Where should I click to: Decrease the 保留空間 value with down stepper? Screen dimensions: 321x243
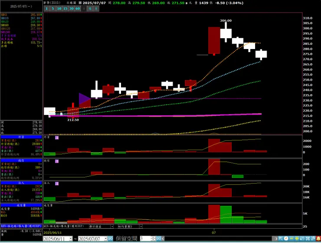click(x=153, y=240)
